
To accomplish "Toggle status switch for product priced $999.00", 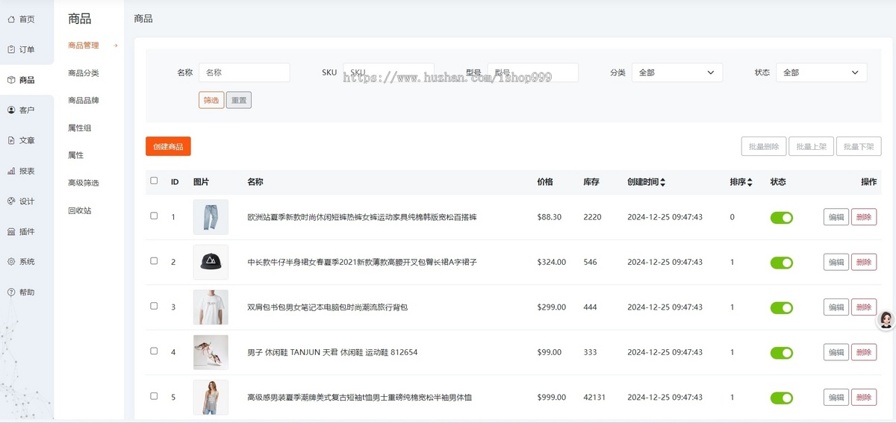I will click(x=782, y=398).
